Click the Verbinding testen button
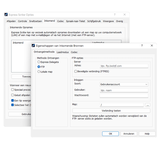Screen dimensions: 160x150 coord(111,111)
